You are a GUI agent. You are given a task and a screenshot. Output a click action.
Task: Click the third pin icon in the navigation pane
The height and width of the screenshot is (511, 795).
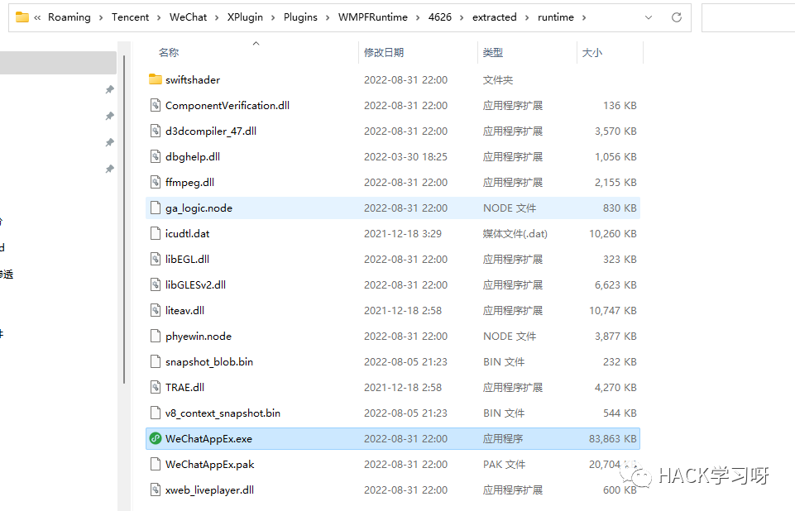tap(109, 142)
